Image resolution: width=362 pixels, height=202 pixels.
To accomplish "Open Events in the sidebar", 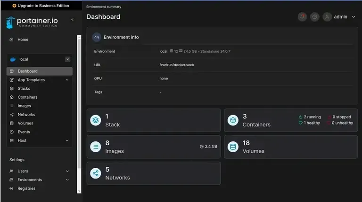I will tap(24, 132).
